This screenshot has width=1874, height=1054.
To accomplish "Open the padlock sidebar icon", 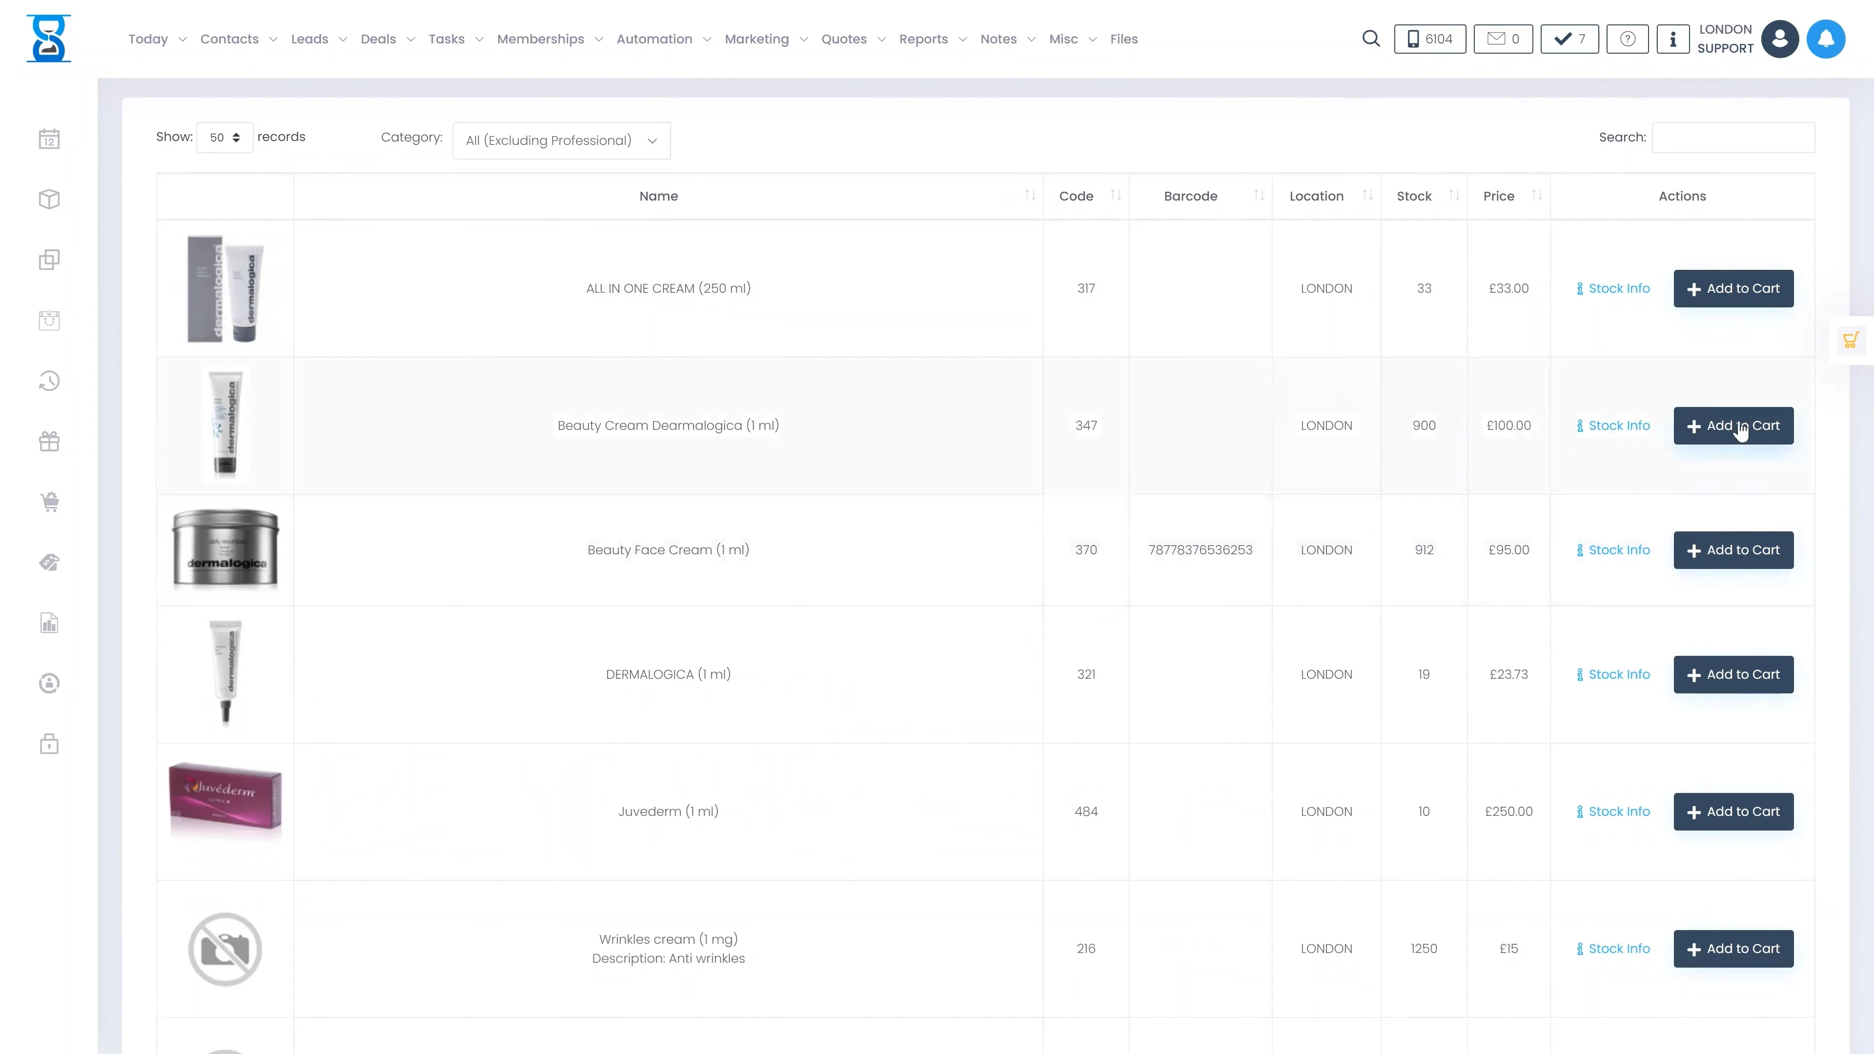I will (49, 744).
